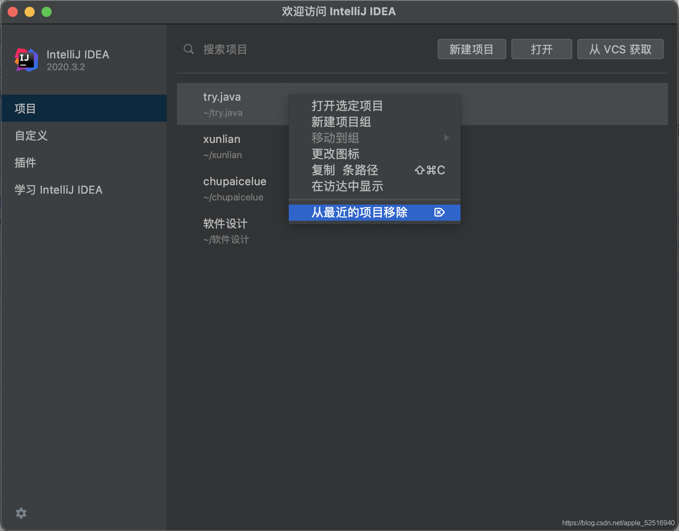Viewport: 679px width, 531px height.
Task: Choose 打开选定项目 from context menu
Action: pyautogui.click(x=375, y=106)
